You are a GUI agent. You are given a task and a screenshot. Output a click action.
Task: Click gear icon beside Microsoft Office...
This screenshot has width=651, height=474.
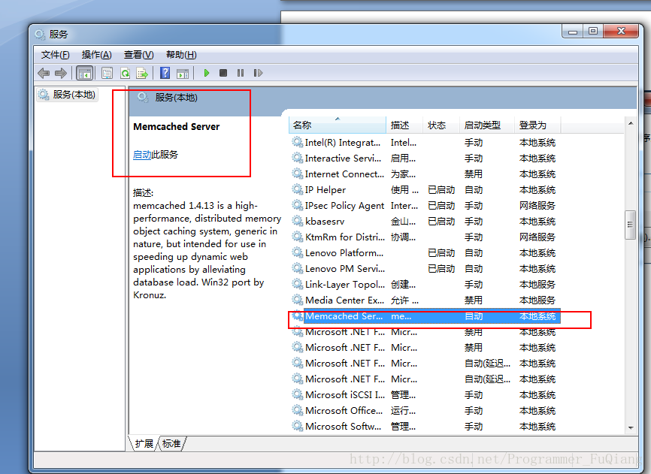pyautogui.click(x=297, y=410)
